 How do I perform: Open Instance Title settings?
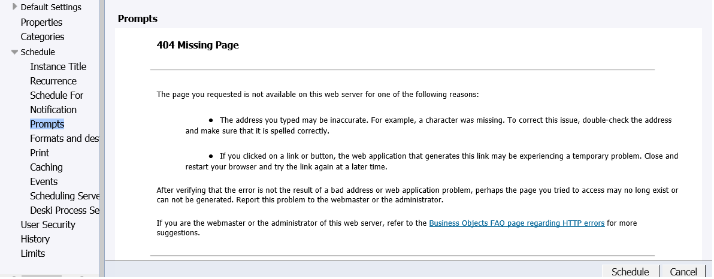point(58,66)
